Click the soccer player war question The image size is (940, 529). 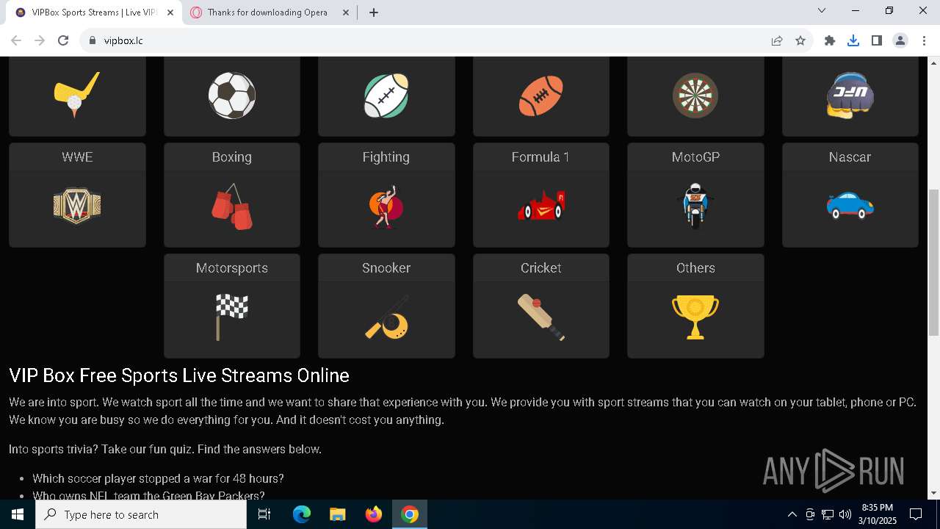(x=158, y=478)
